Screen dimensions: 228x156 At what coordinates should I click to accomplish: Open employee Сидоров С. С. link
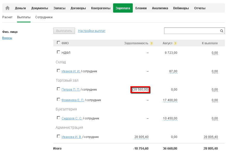[72, 118]
